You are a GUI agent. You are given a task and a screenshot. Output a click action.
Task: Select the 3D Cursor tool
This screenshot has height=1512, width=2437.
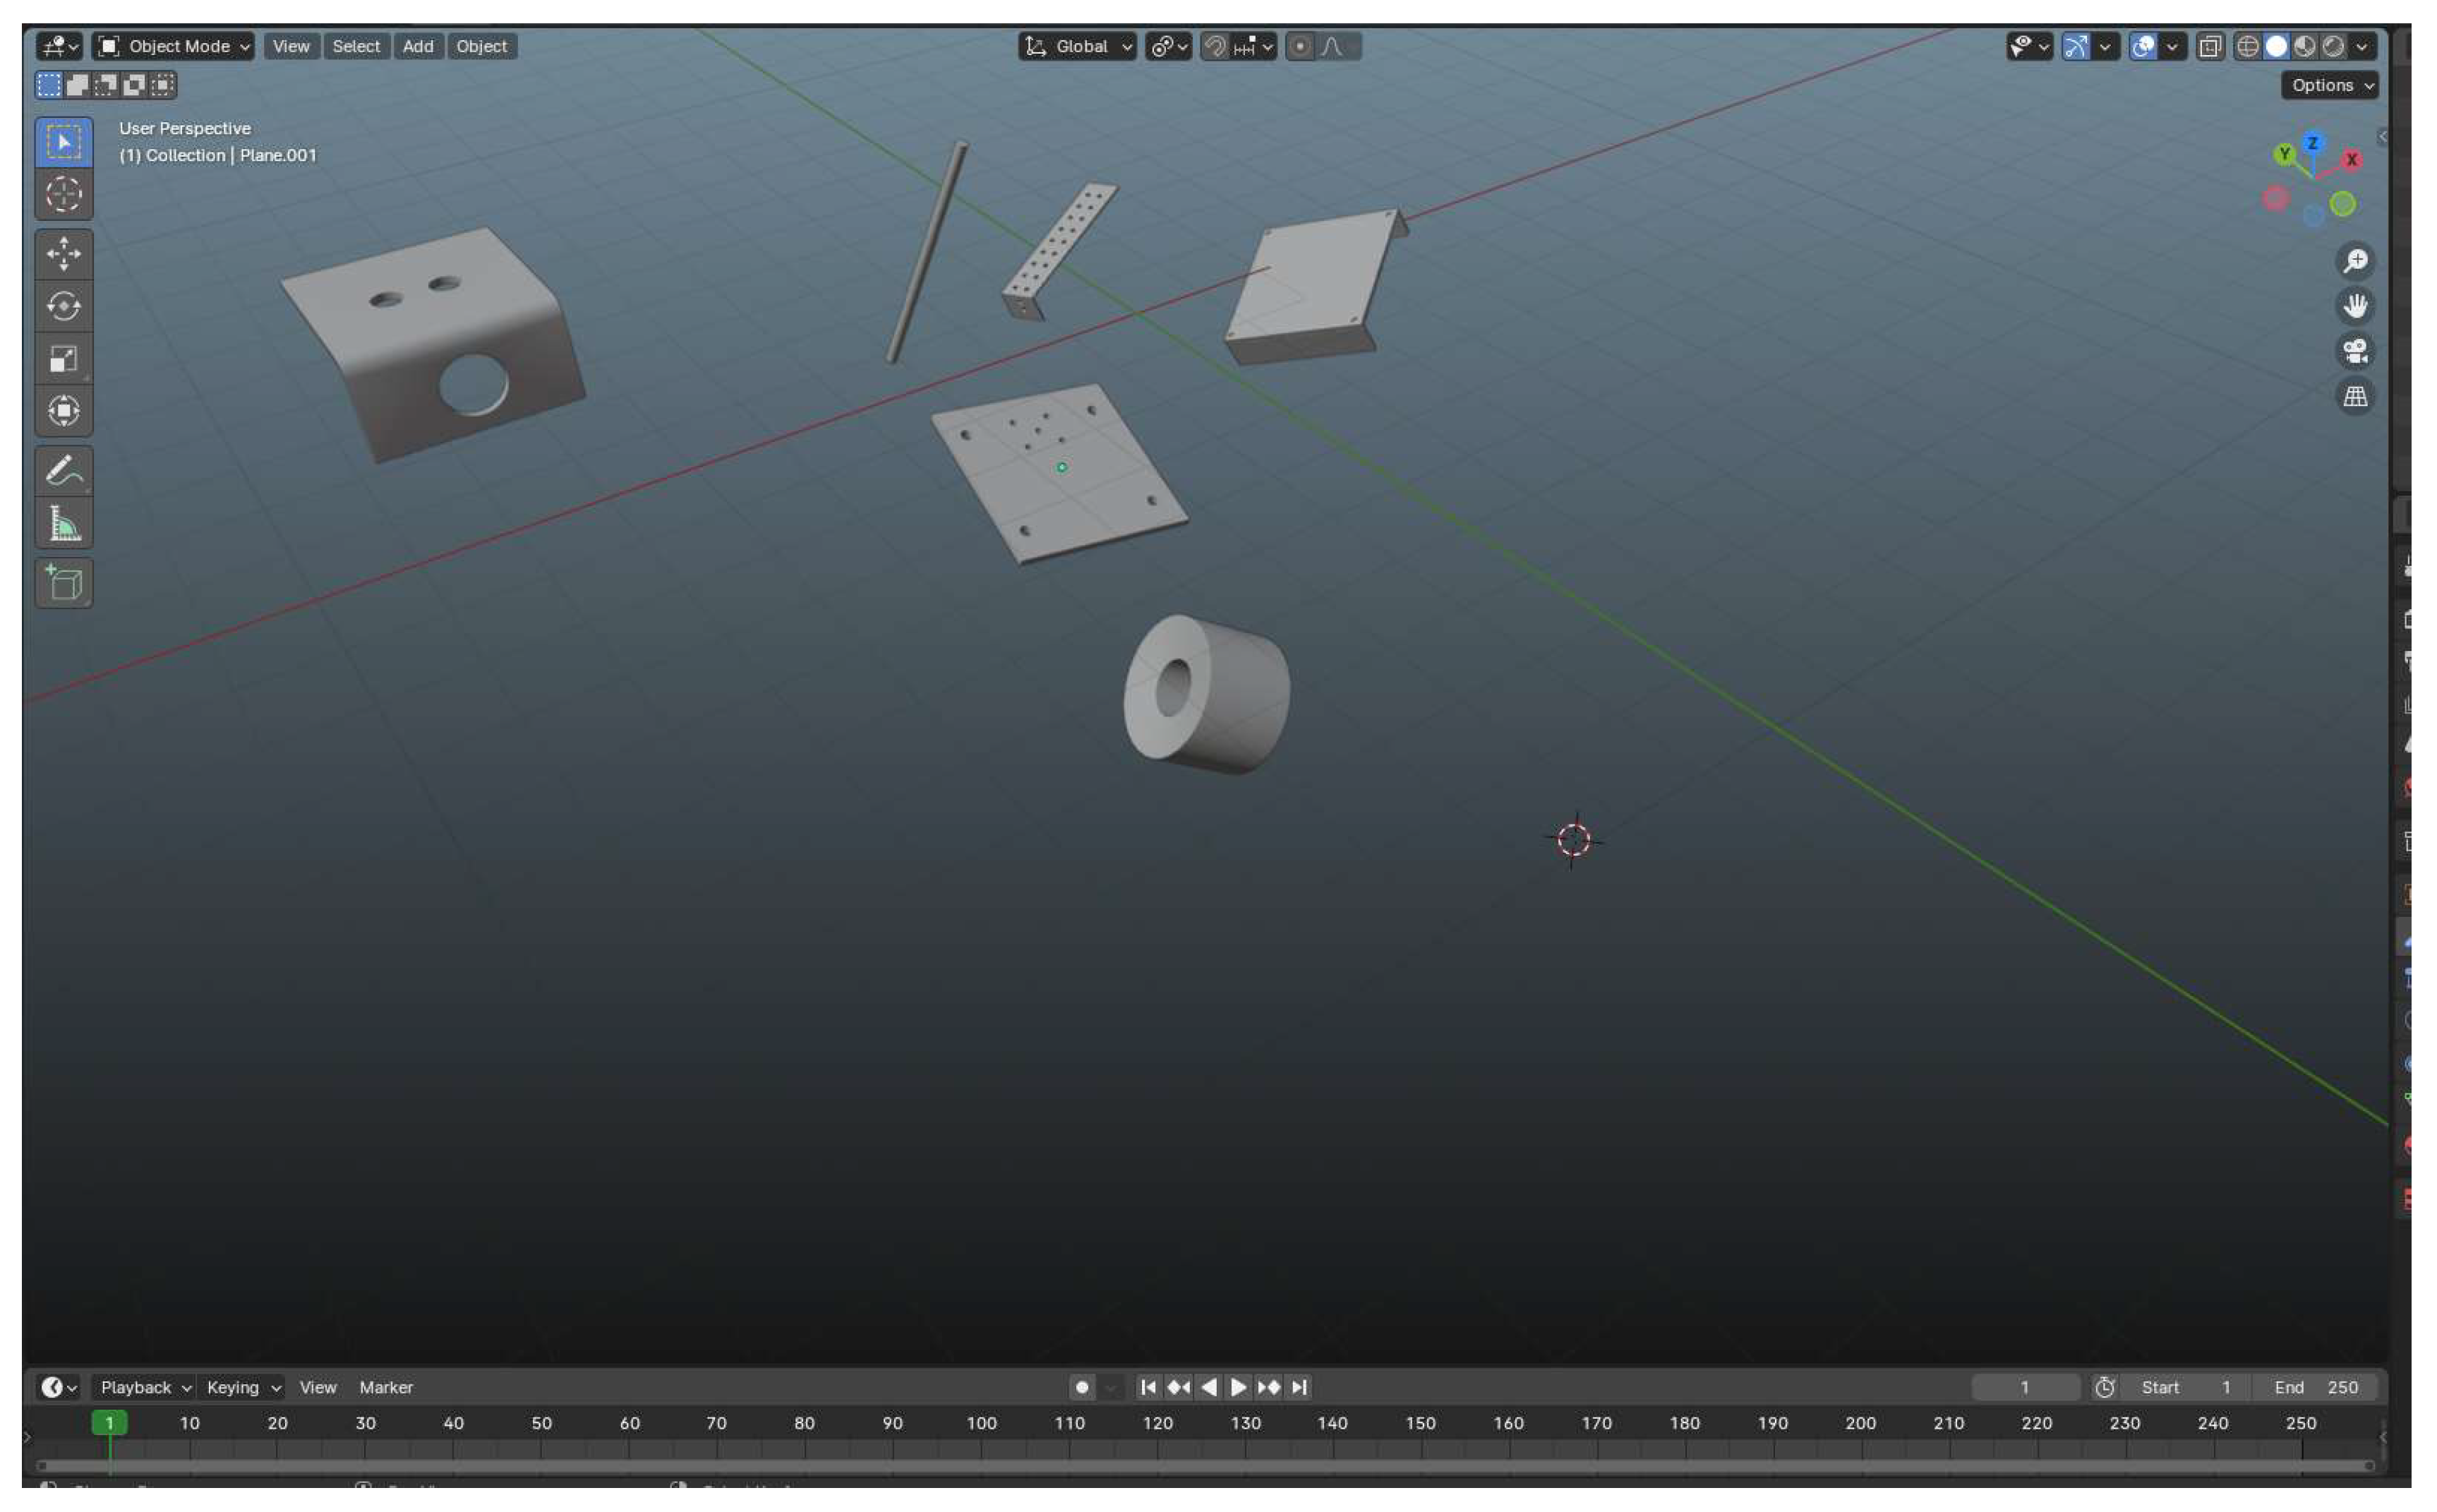pos(63,194)
